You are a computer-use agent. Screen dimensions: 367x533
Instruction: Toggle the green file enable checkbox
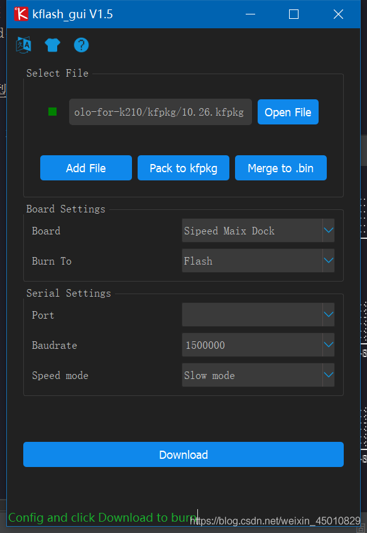coord(52,111)
